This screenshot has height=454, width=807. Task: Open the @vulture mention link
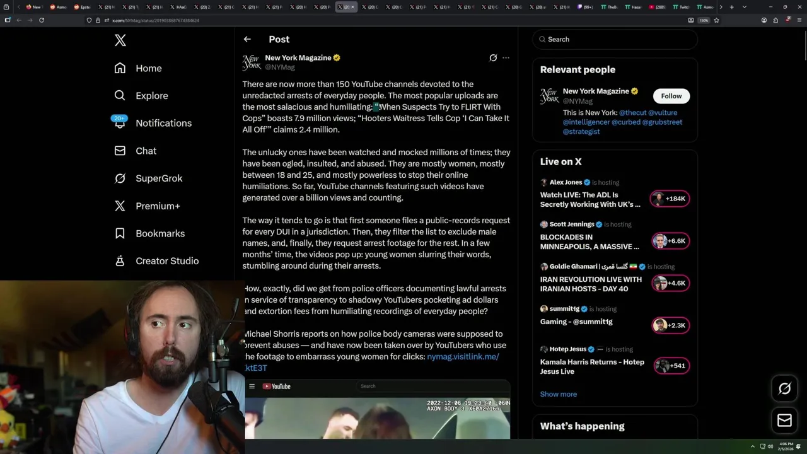coord(663,113)
